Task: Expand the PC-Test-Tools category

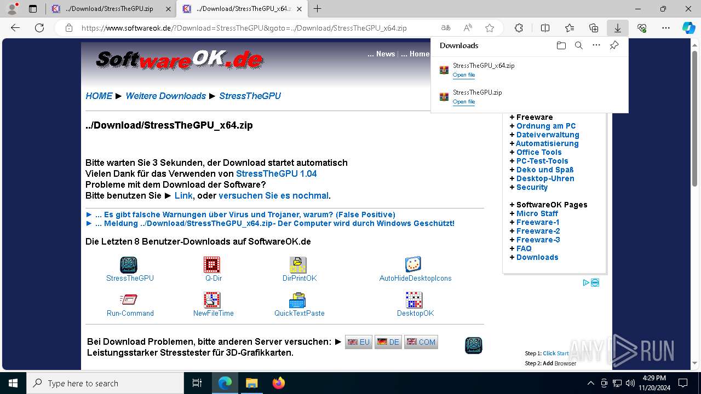Action: (x=542, y=161)
